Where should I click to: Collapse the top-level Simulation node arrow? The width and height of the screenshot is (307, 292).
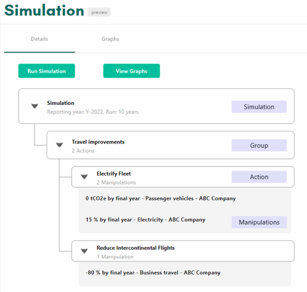click(35, 106)
